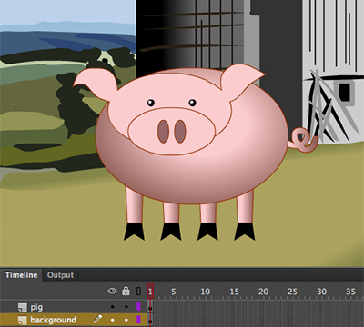Toggle lock dot of background layer
The height and width of the screenshot is (327, 364).
click(126, 320)
